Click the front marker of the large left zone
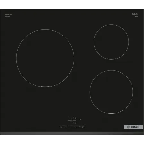The height and width of the screenshot is (144, 144). 45,87
